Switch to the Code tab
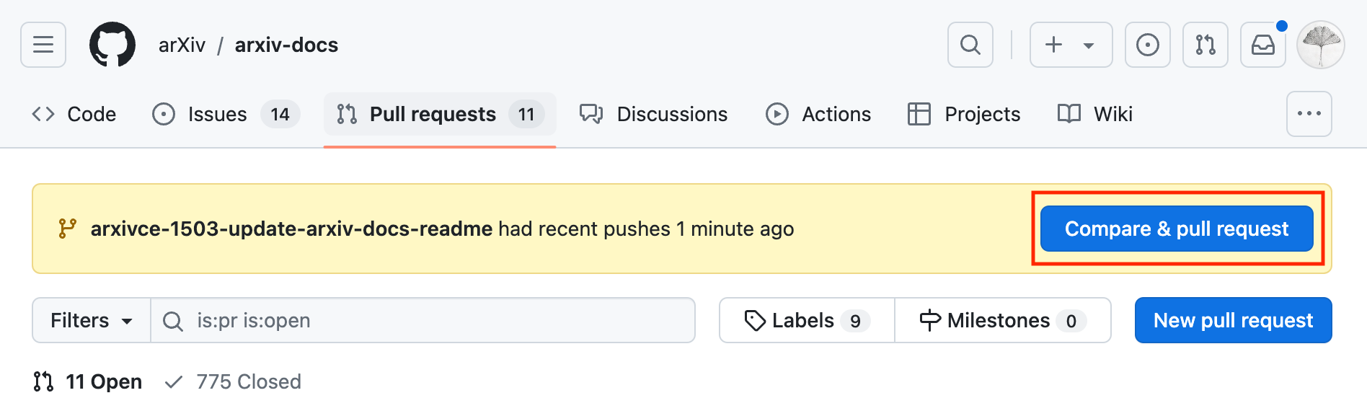Viewport: 1367px width, 411px height. [x=74, y=114]
